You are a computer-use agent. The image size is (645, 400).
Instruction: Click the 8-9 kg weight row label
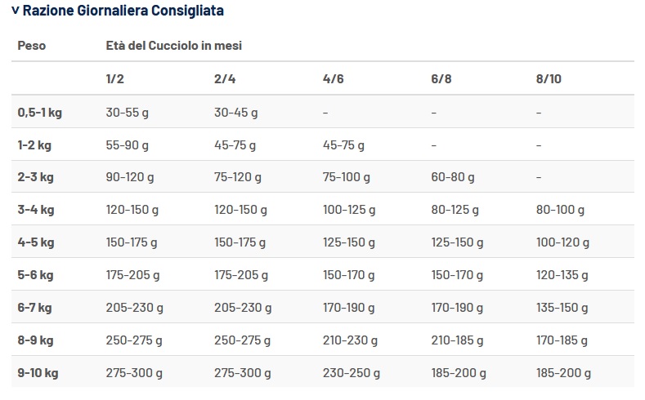tap(36, 340)
